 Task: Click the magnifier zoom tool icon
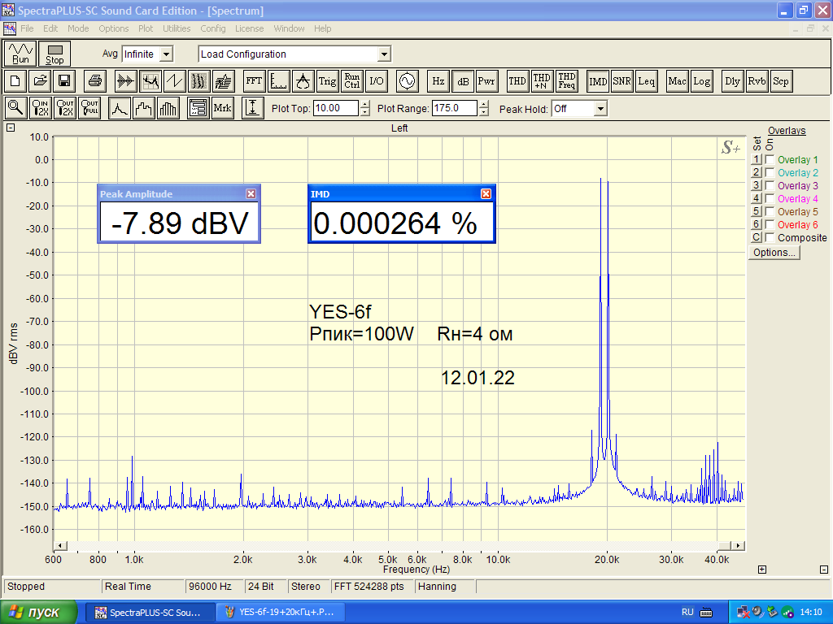15,108
